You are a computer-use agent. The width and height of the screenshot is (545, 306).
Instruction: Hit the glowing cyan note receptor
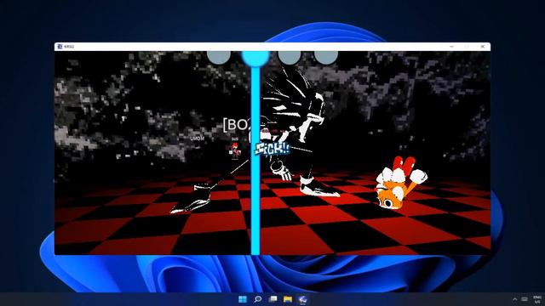pos(255,58)
